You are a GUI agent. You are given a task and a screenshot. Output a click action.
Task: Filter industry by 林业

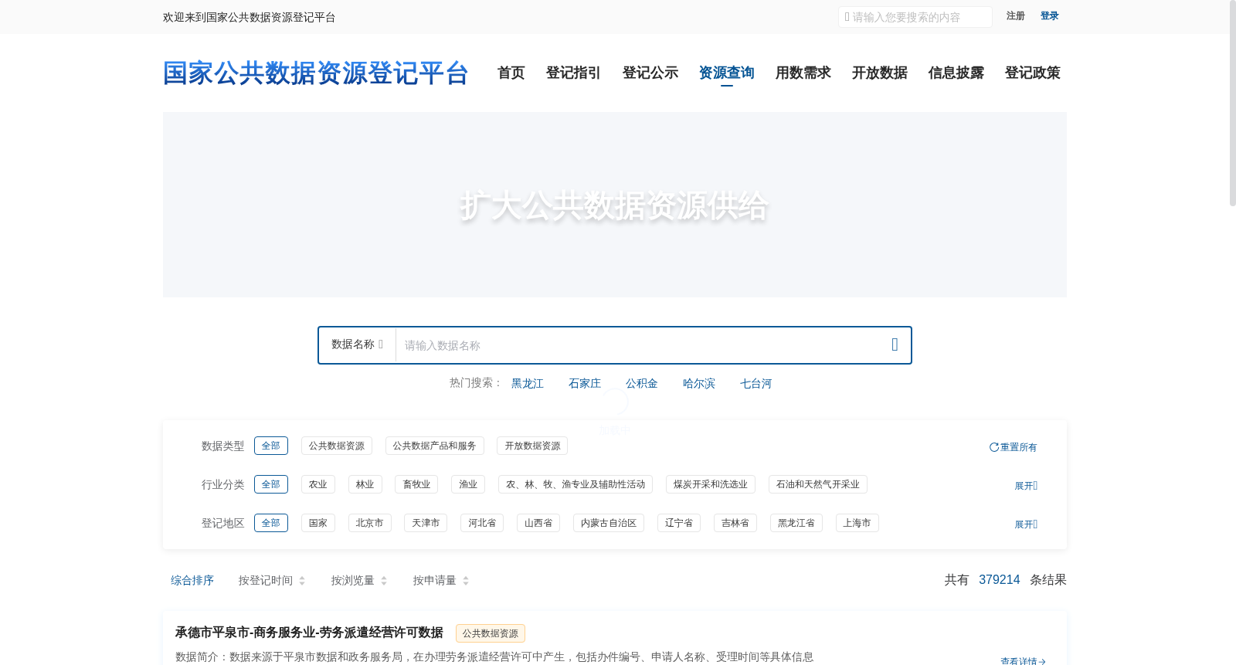pyautogui.click(x=365, y=484)
